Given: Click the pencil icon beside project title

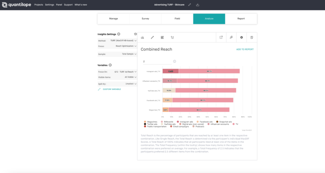Looking at the screenshot, I should pyautogui.click(x=190, y=5).
